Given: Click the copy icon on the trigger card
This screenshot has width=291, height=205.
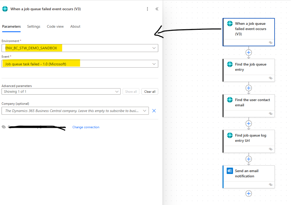Looking at the screenshot, I should 271,42.
